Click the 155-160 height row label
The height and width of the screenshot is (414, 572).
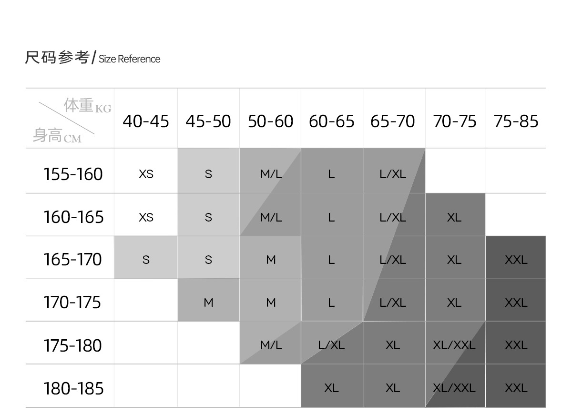coord(73,174)
